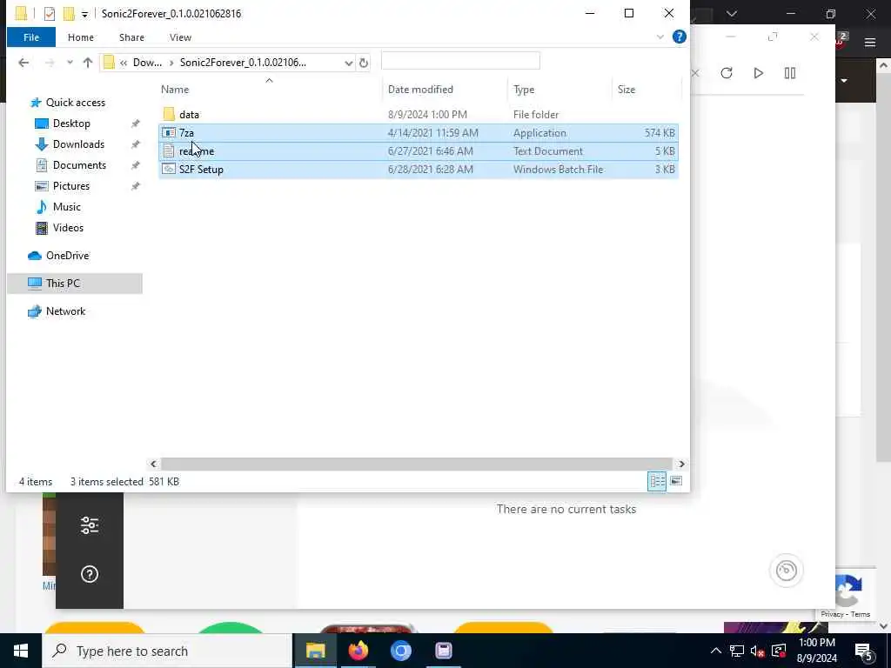Open address bar history dropdown
Image resolution: width=891 pixels, height=668 pixels.
coord(348,63)
